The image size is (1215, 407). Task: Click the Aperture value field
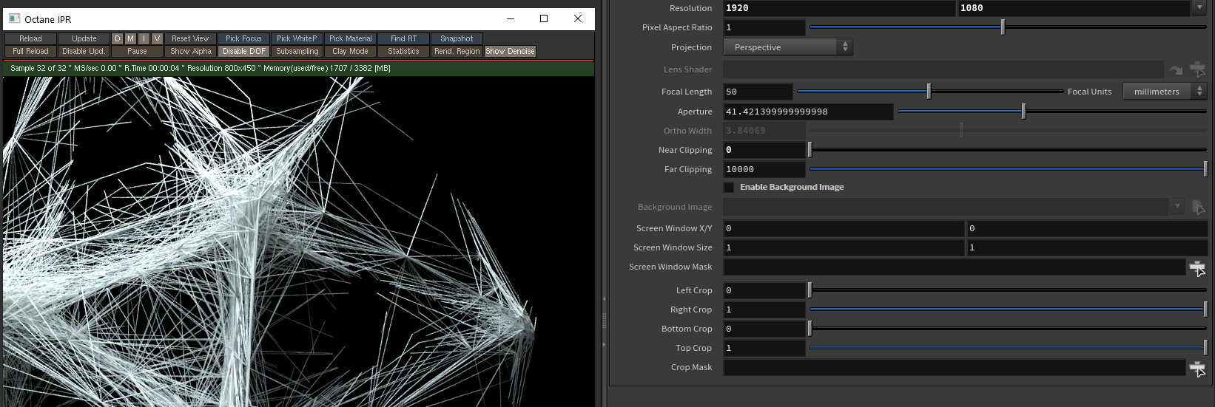(x=808, y=112)
